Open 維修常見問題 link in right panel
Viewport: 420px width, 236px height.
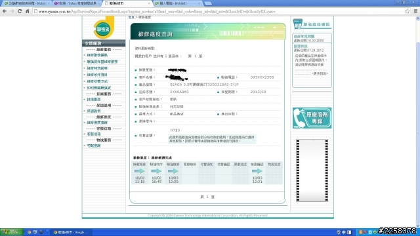304,37
